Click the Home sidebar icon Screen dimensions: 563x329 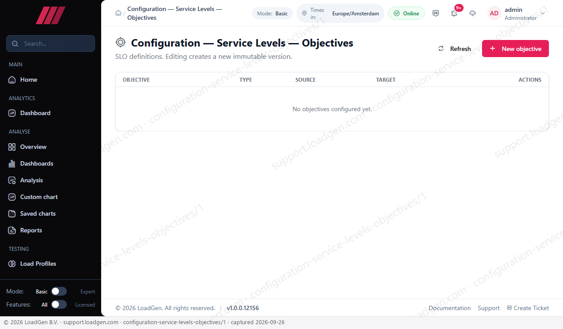(12, 80)
